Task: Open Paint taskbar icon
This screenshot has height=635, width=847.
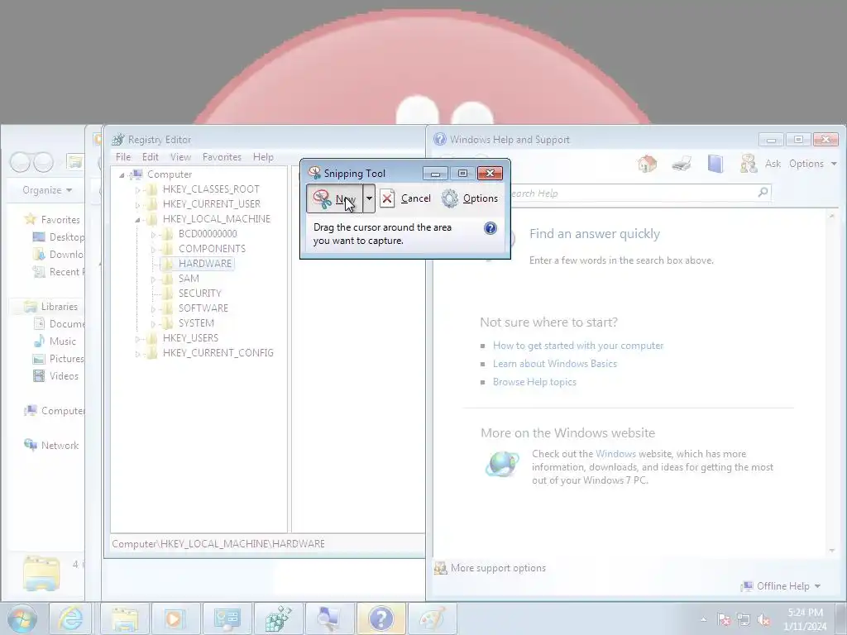Action: click(432, 618)
